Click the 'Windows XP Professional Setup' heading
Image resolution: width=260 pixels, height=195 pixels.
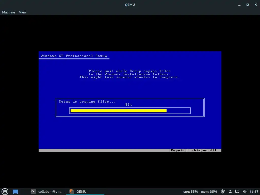pyautogui.click(x=74, y=56)
